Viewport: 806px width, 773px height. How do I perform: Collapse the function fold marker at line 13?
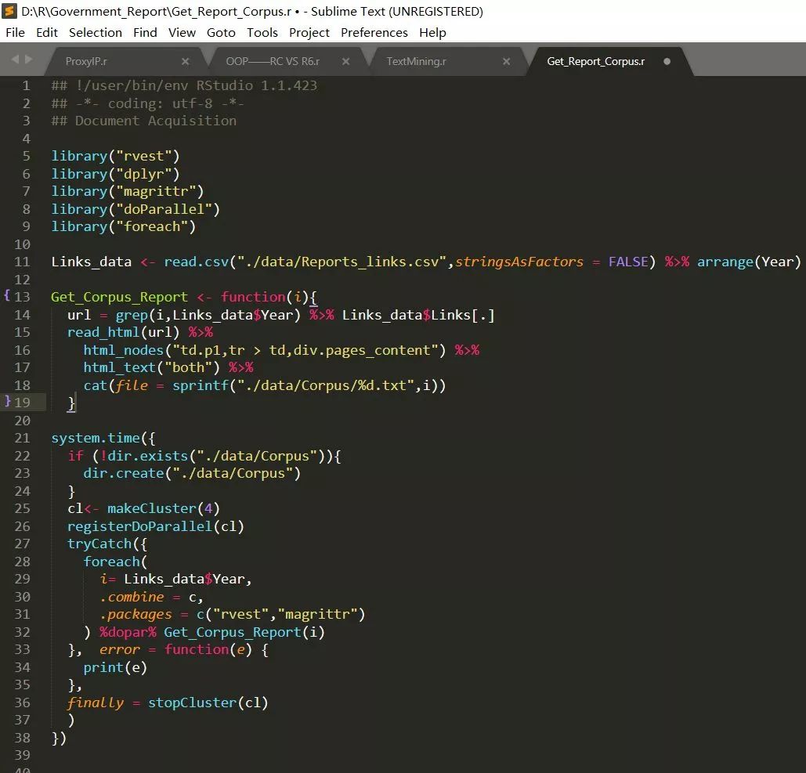coord(7,296)
